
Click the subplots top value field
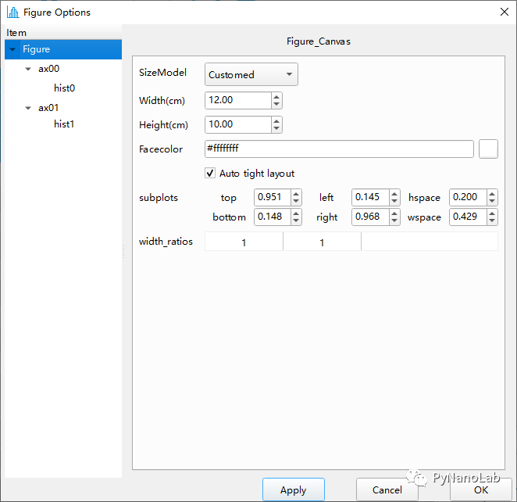tap(273, 197)
